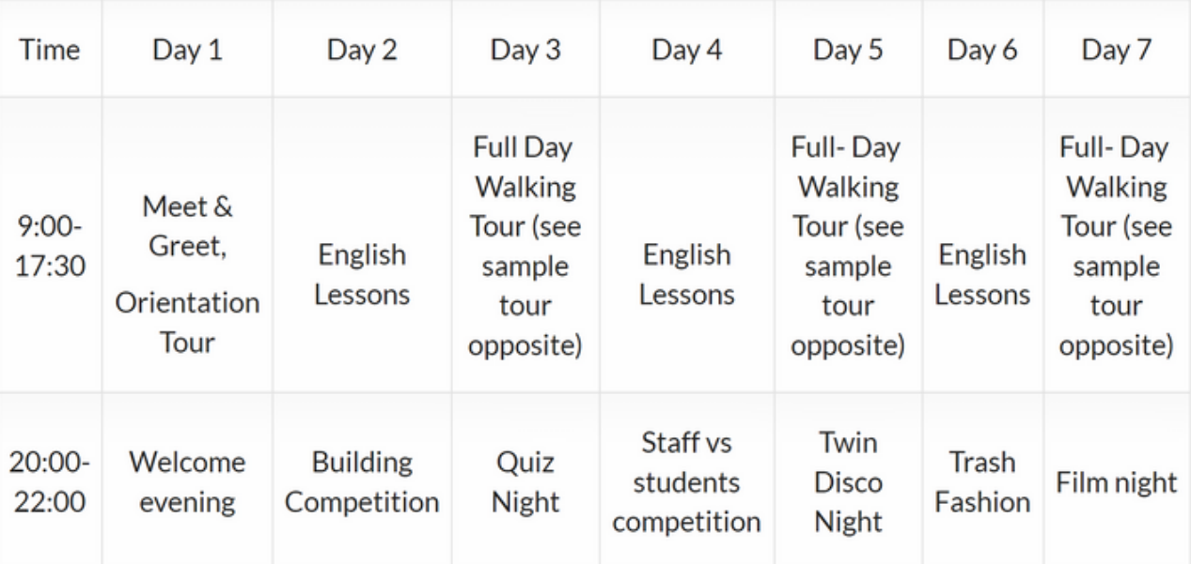
Task: Click the Trash Fashion cell
Action: point(982,481)
